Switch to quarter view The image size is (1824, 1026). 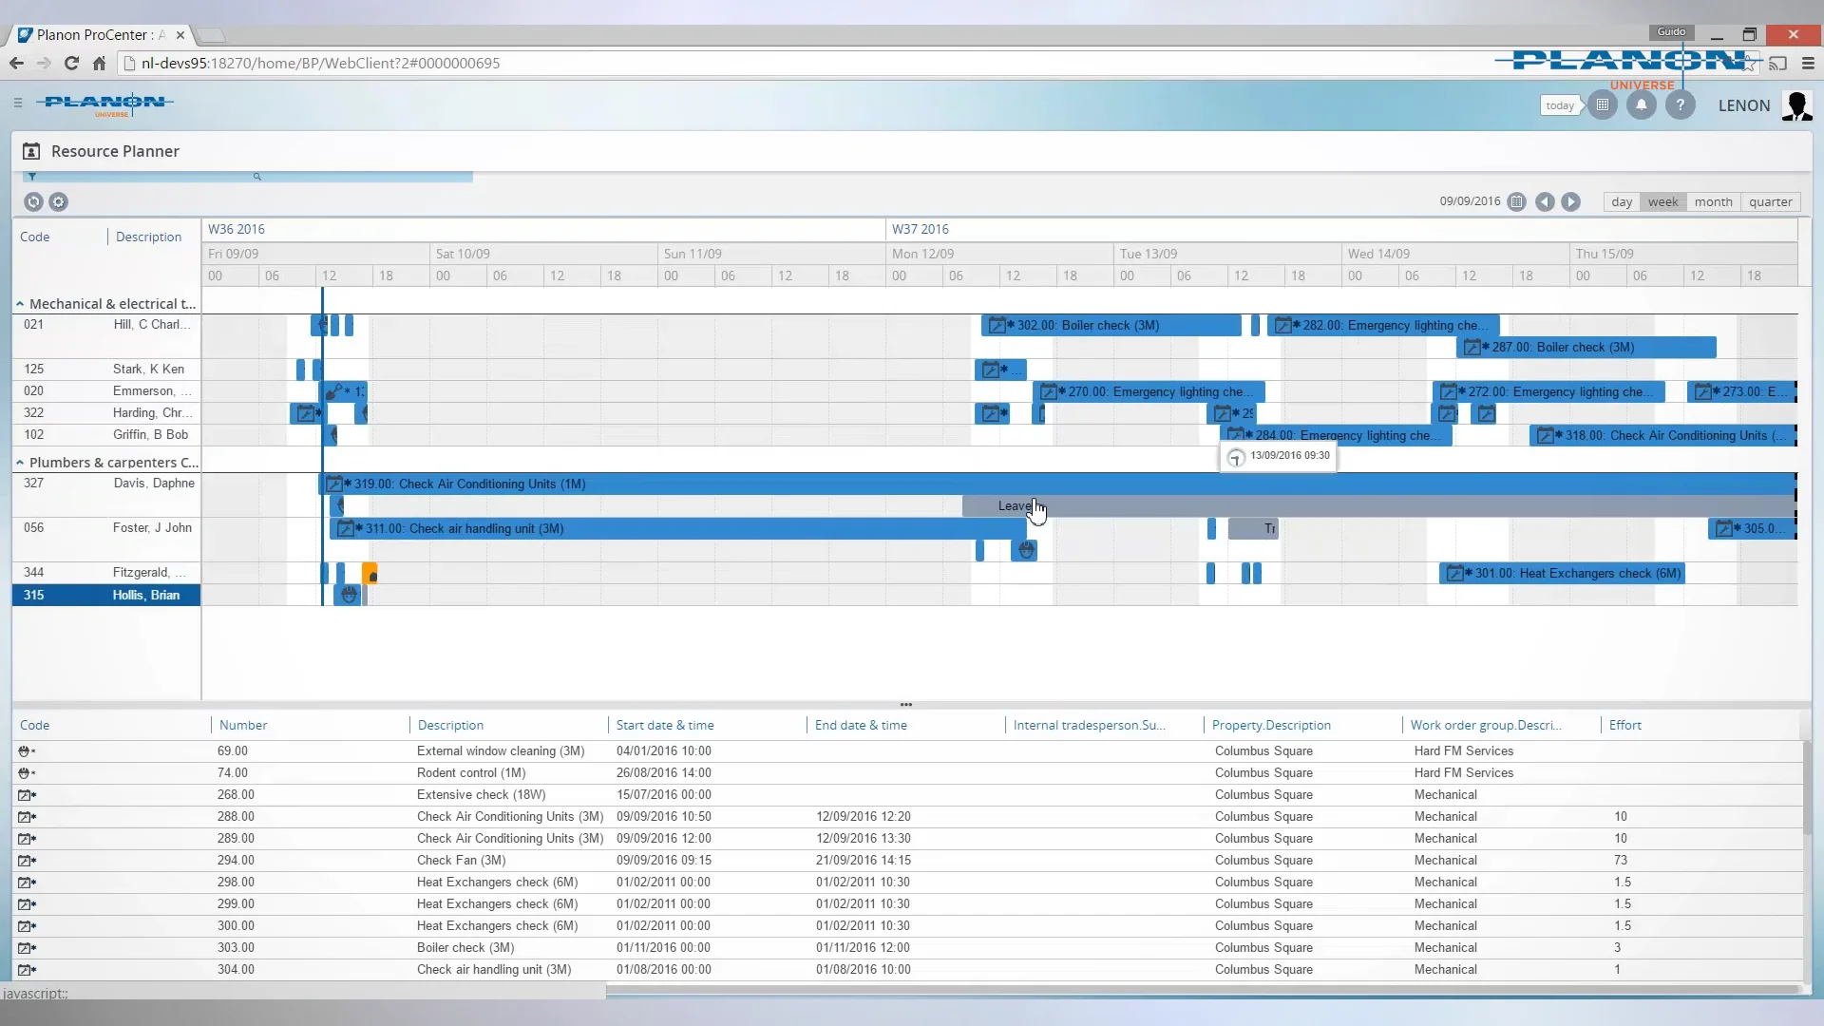coord(1770,201)
